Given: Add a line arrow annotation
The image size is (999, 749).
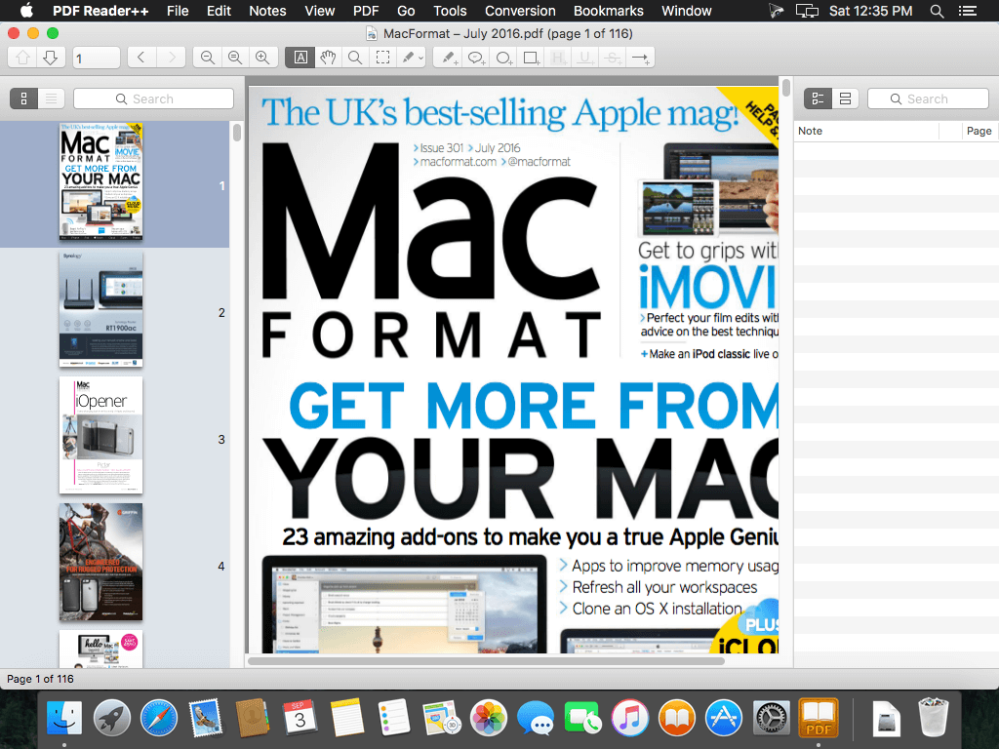Looking at the screenshot, I should pyautogui.click(x=640, y=58).
